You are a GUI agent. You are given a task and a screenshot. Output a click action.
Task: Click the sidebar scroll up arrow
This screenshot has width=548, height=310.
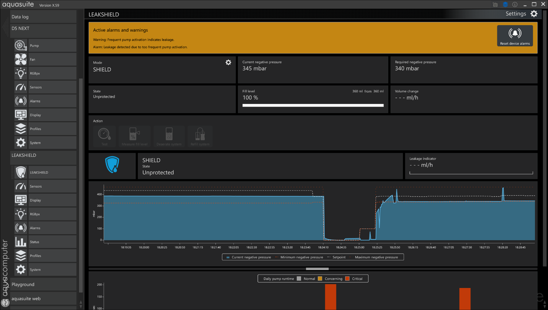81,302
